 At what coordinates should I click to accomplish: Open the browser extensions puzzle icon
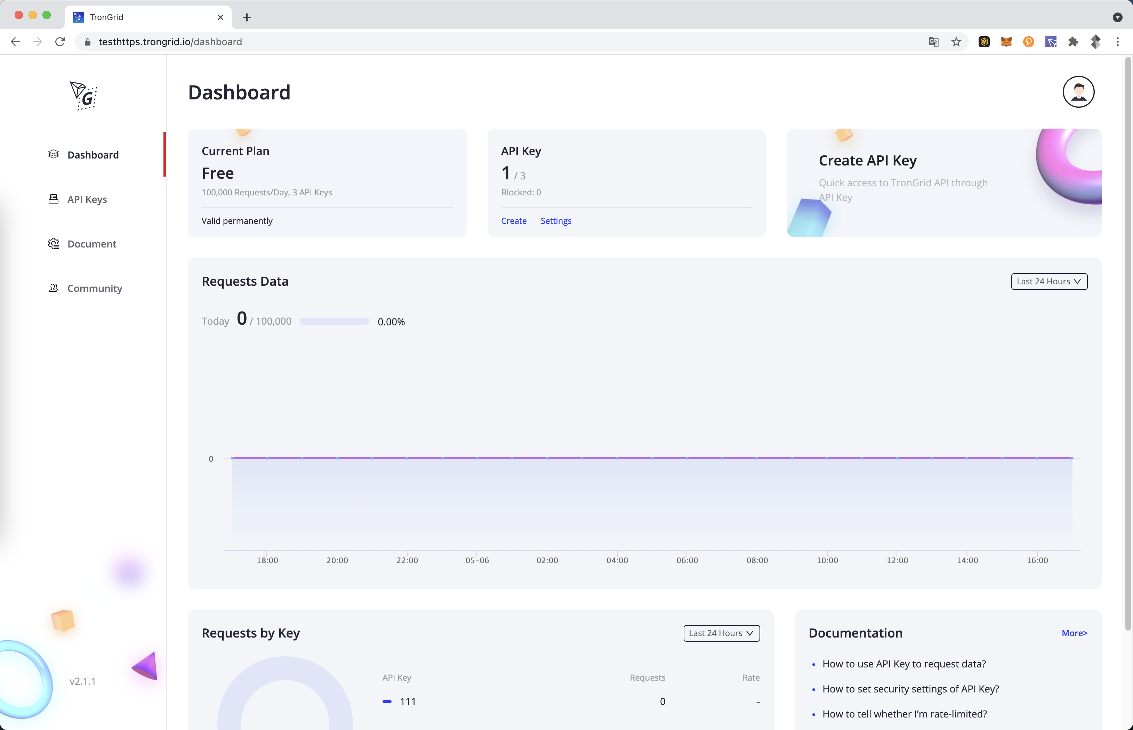click(x=1073, y=42)
